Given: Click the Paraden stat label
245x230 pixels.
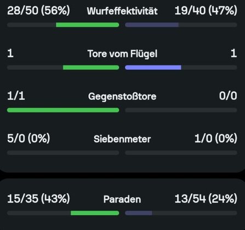Looking at the screenshot, I should 122,199.
